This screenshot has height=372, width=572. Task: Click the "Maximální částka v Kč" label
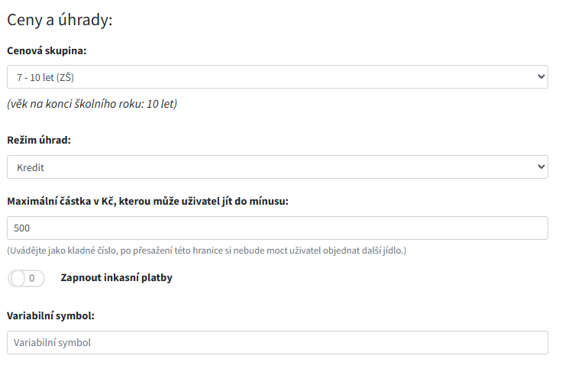(x=147, y=202)
